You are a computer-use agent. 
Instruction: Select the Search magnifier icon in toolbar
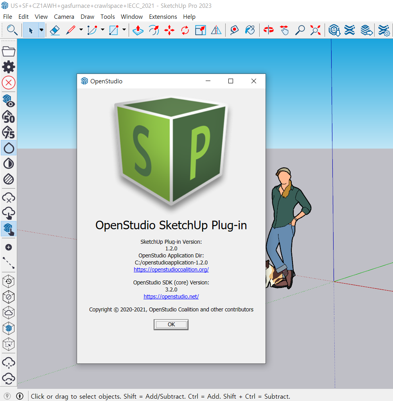(12, 30)
